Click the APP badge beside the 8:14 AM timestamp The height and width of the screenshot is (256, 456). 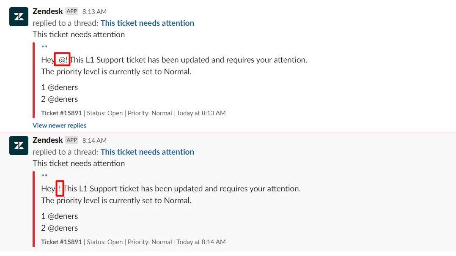tap(72, 140)
